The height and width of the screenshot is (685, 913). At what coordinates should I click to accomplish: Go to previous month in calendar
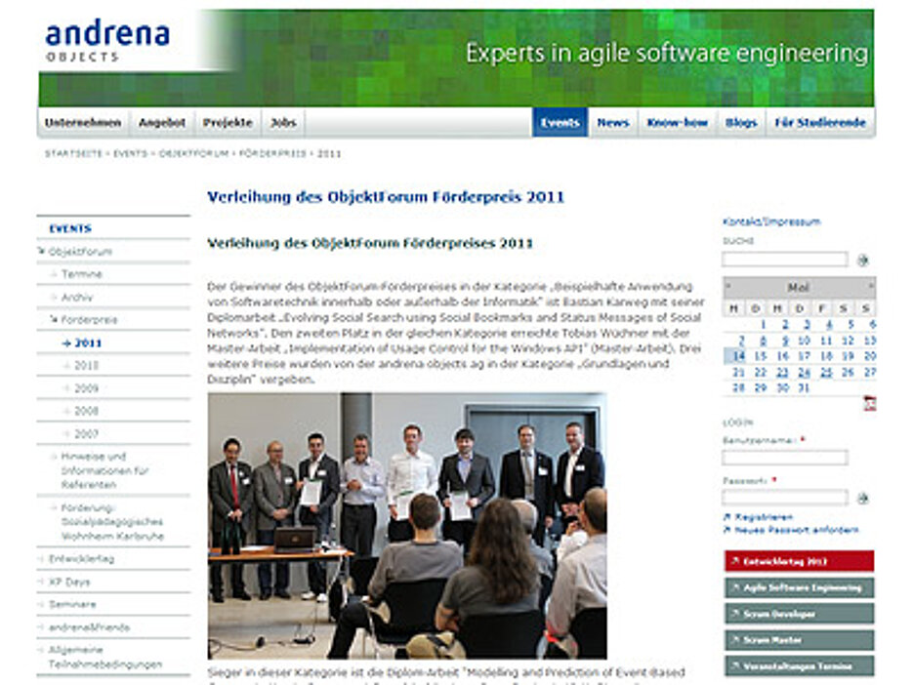pyautogui.click(x=728, y=287)
